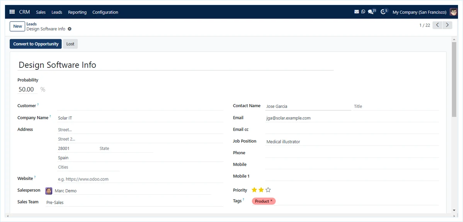
Task: Open the gear actions icon beside Design Software Info
Action: point(70,29)
